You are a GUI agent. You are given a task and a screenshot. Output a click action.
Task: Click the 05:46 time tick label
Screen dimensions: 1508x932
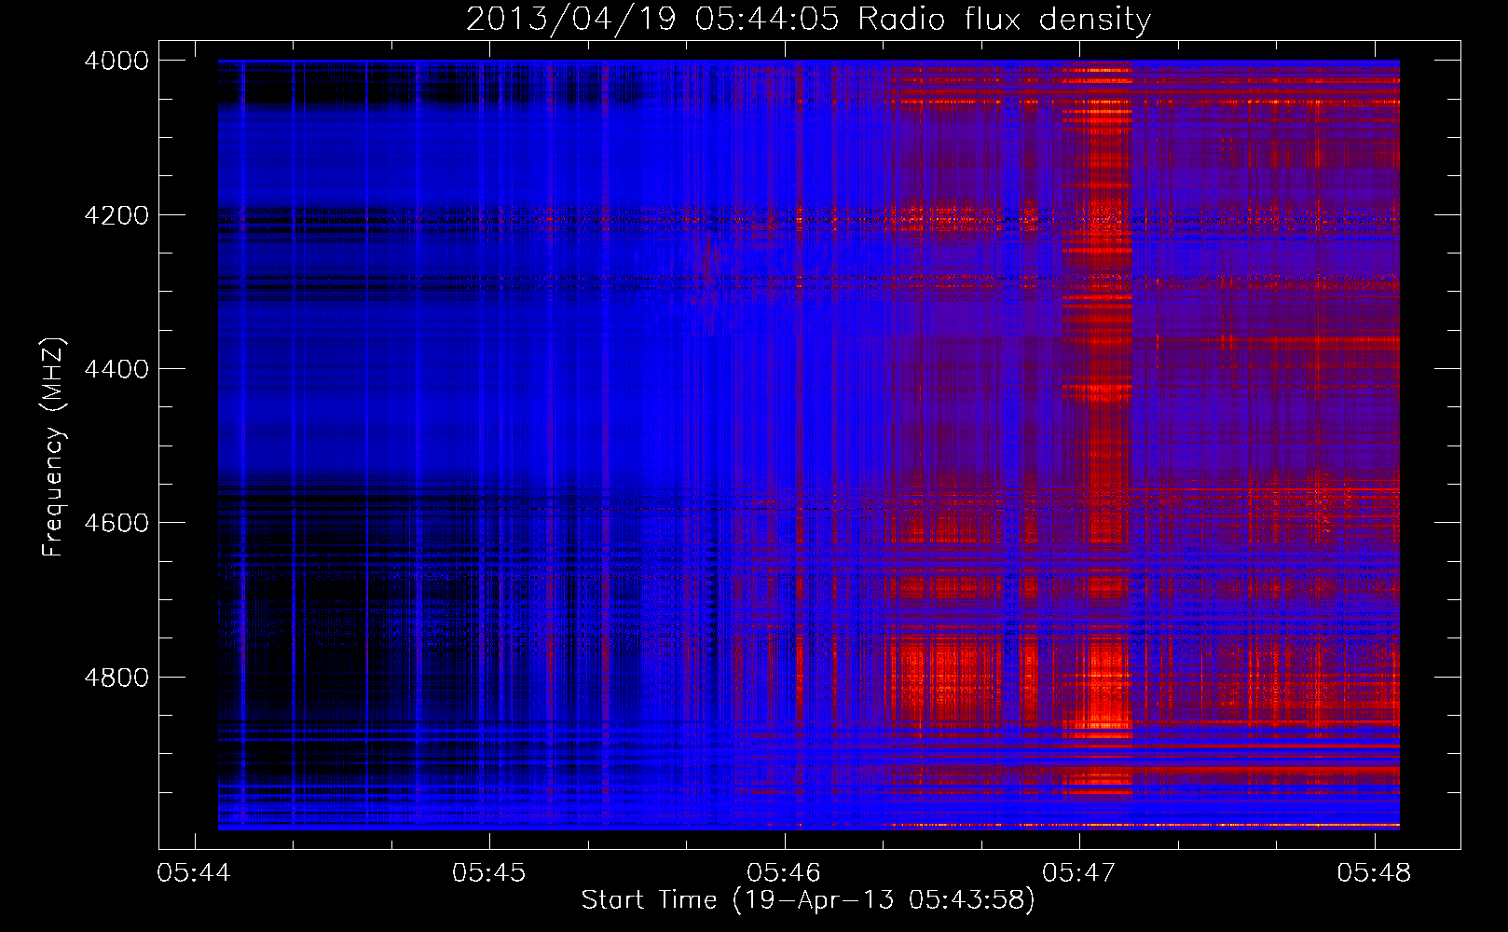[784, 873]
